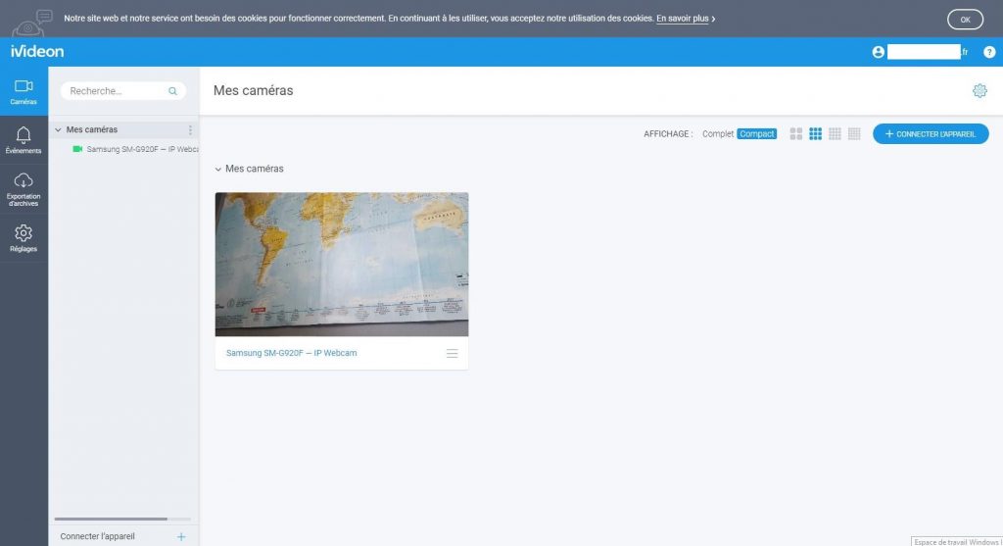Open the camera card hamburger menu
Viewport: 1003px width, 546px height.
click(452, 353)
